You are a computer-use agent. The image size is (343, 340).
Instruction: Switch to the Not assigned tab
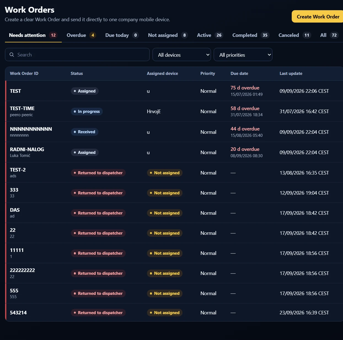coord(168,35)
